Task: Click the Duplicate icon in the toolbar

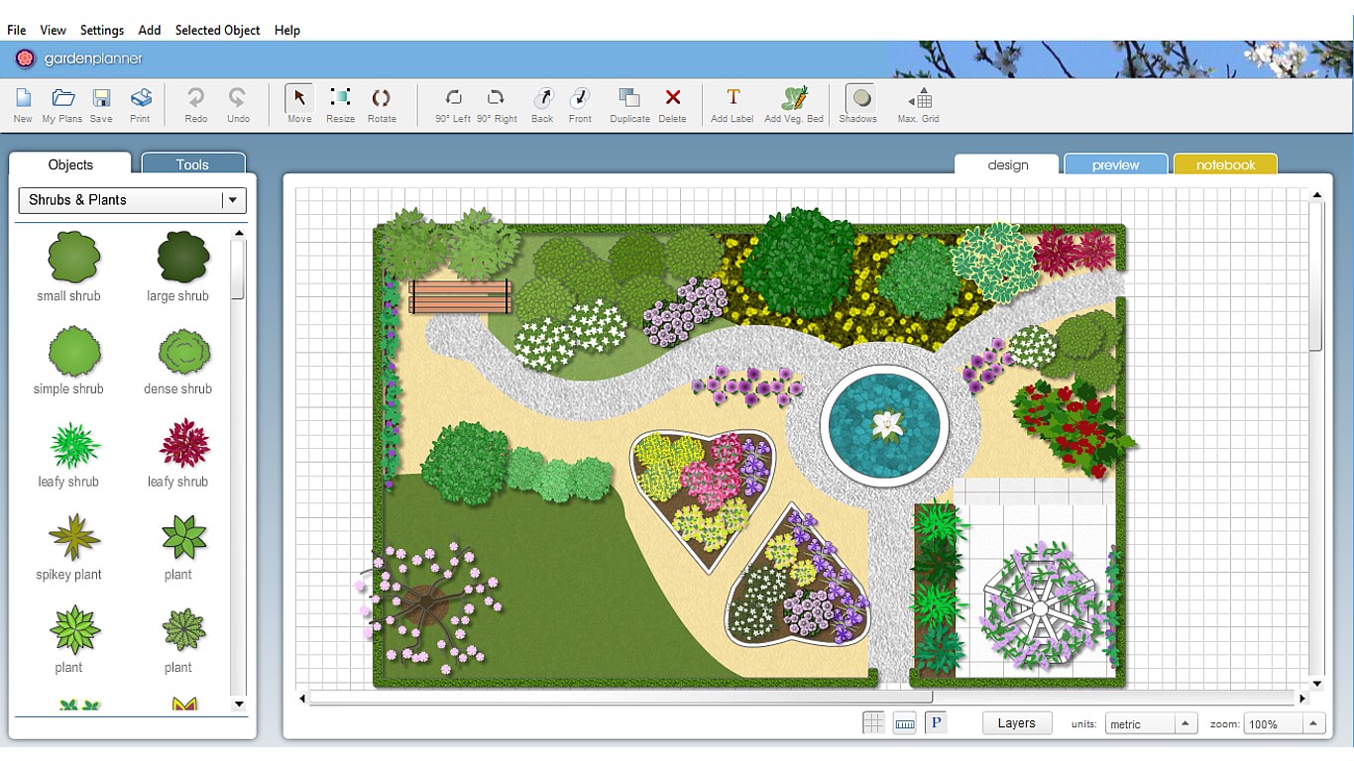Action: tap(629, 104)
